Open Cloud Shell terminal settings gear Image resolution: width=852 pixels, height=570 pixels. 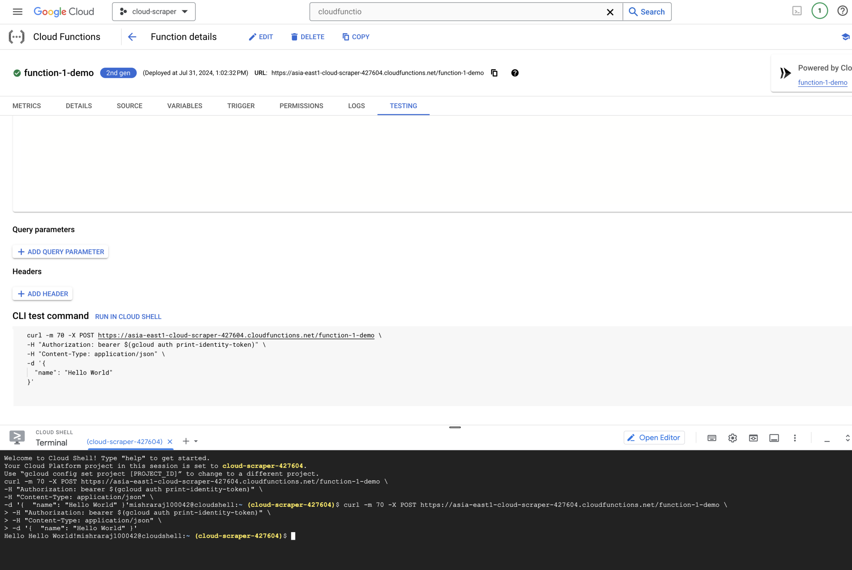pyautogui.click(x=733, y=438)
